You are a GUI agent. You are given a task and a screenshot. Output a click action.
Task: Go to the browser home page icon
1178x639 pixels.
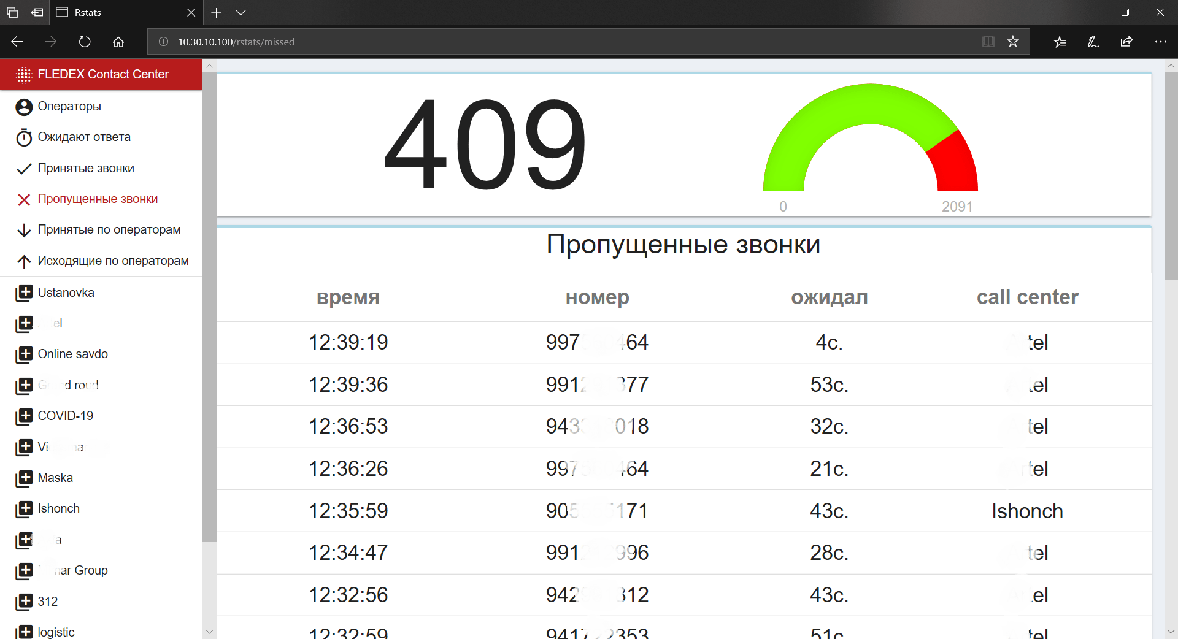point(118,42)
